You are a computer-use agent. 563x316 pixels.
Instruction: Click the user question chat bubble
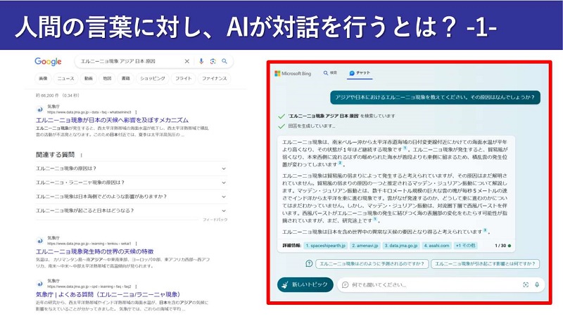point(435,98)
